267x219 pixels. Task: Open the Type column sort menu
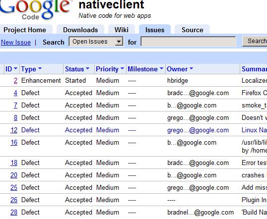point(31,69)
